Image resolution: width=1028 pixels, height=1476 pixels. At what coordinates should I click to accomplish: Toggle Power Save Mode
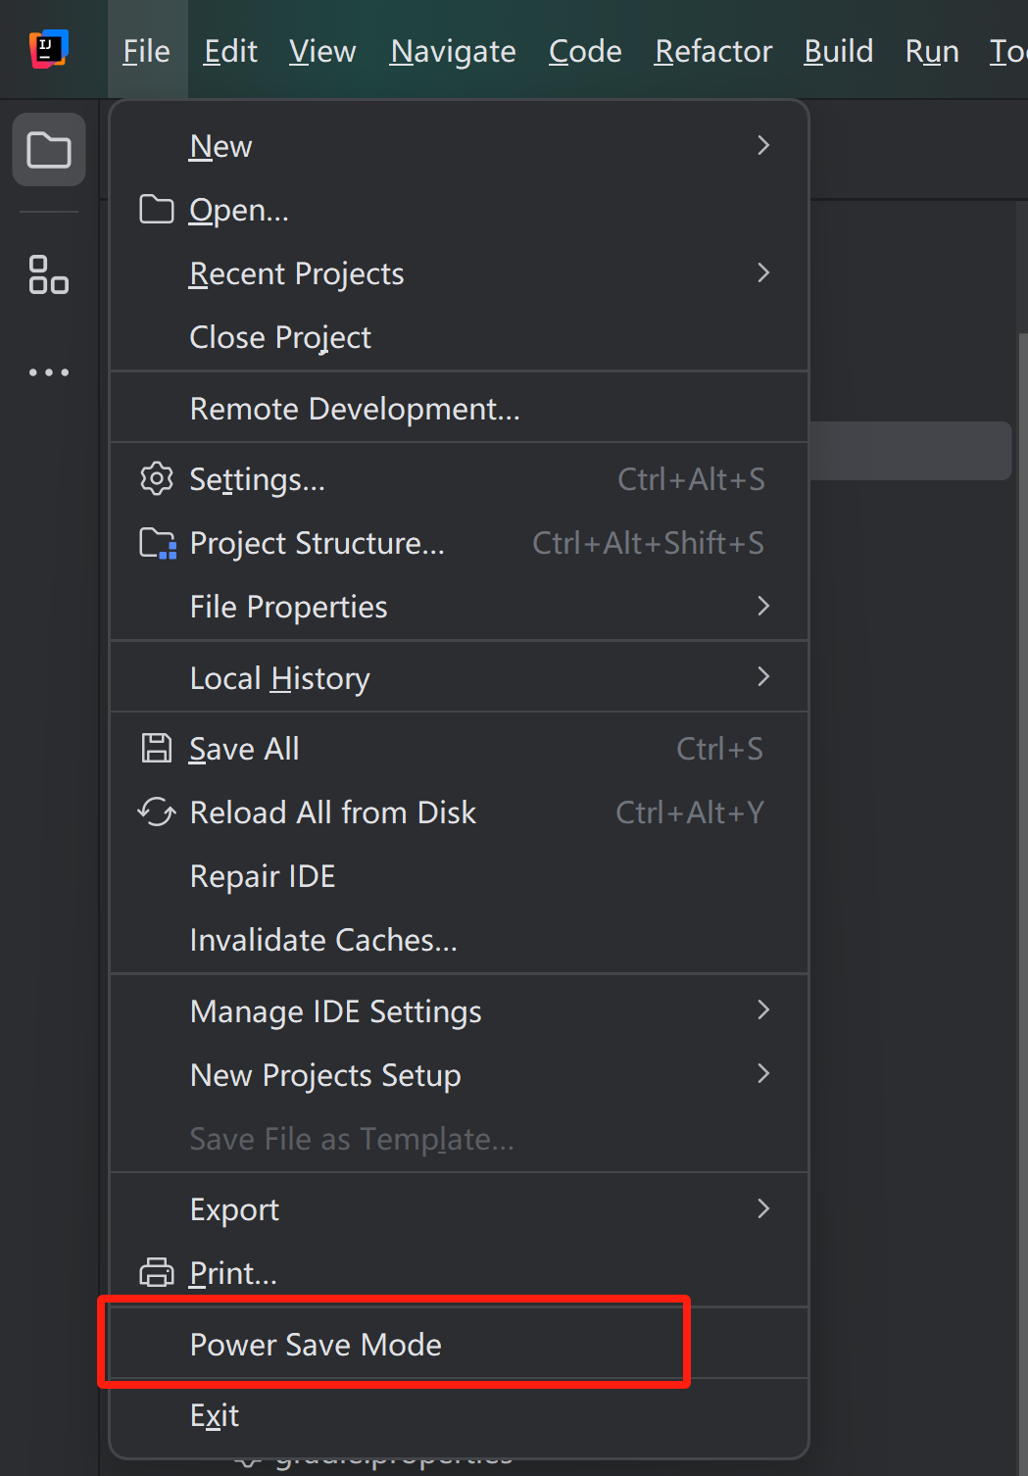(316, 1345)
